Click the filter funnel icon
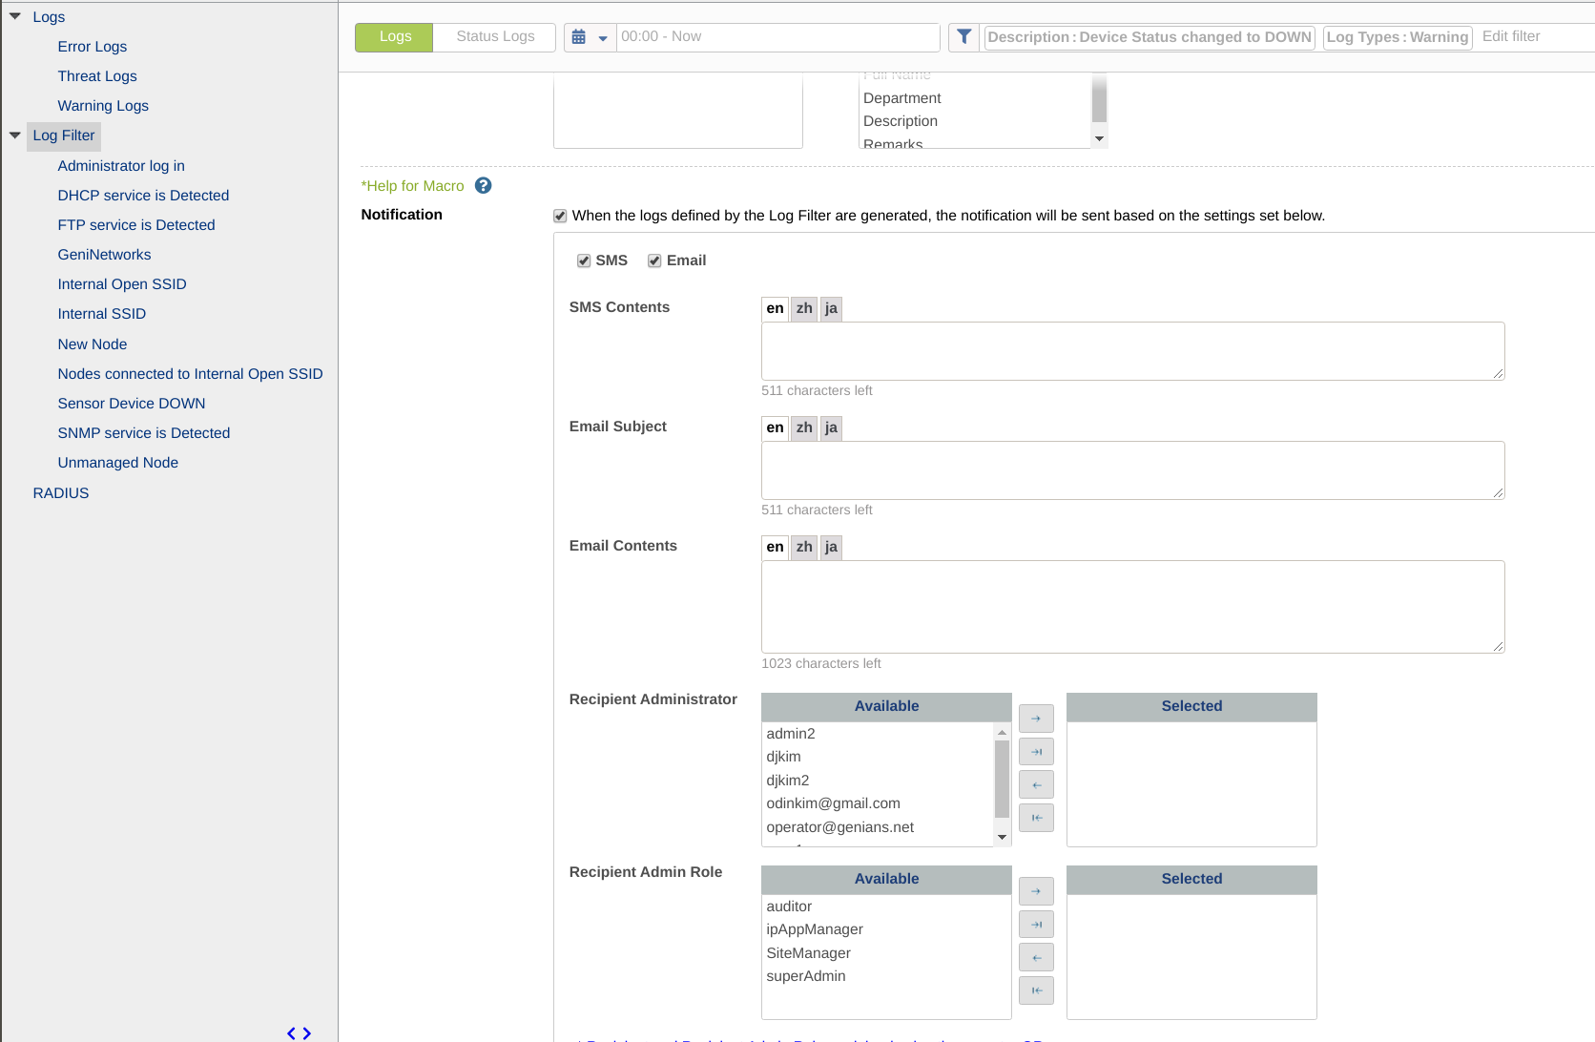Viewport: 1595px width, 1042px height. coord(963,37)
